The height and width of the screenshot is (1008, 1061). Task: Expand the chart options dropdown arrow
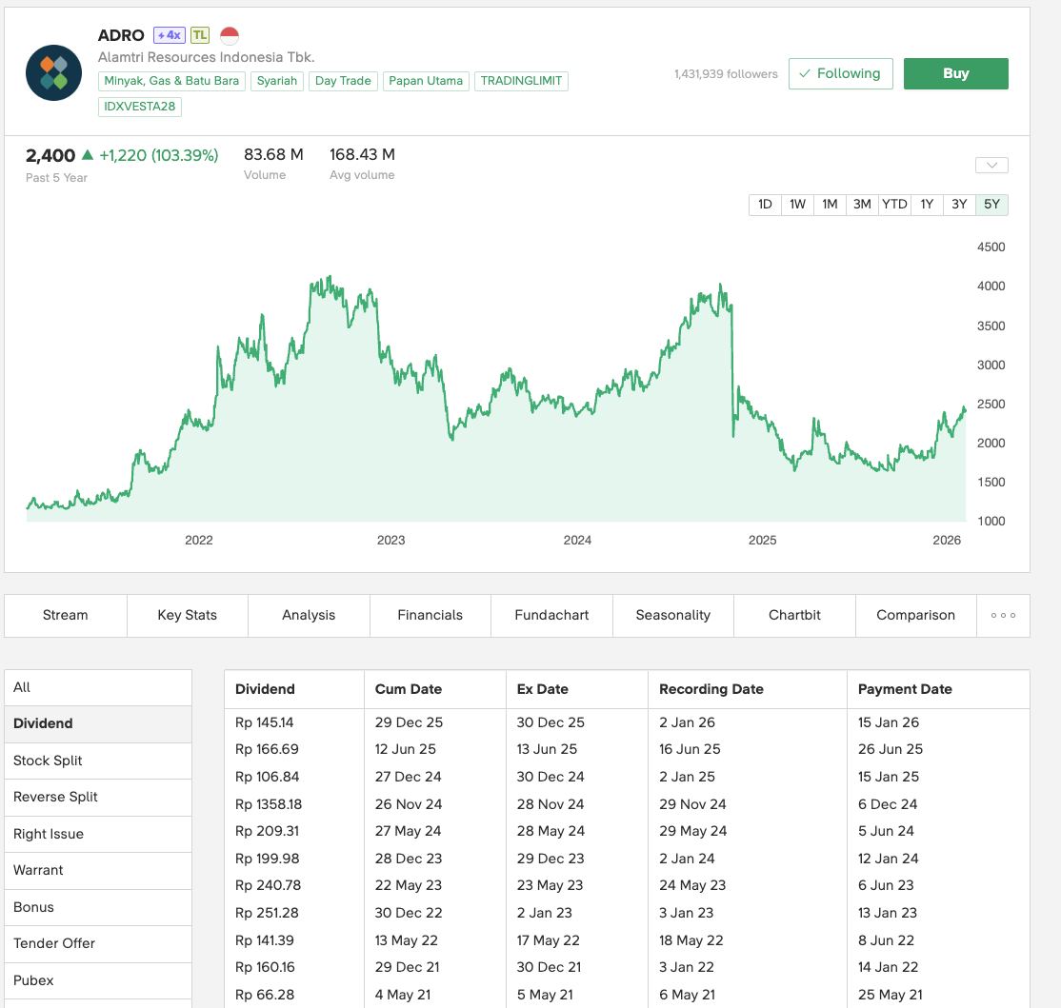click(x=991, y=166)
